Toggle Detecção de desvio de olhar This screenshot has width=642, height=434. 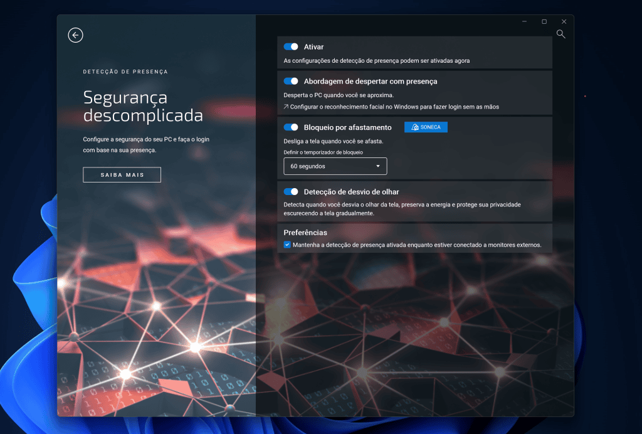point(291,192)
